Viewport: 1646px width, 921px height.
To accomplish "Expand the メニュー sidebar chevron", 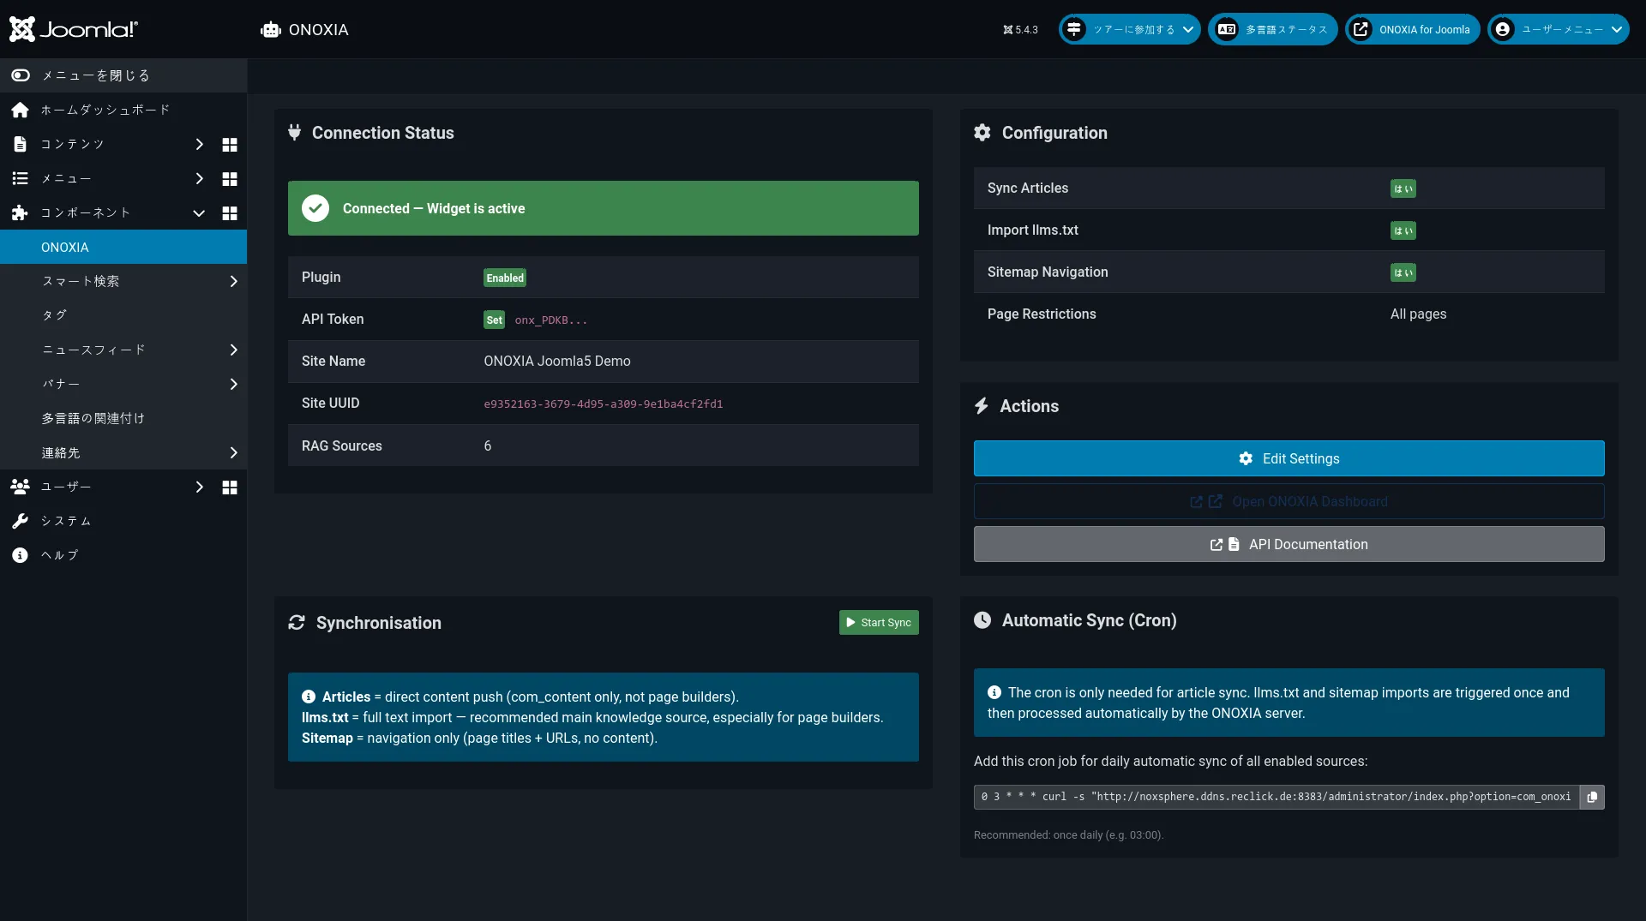I will (199, 178).
